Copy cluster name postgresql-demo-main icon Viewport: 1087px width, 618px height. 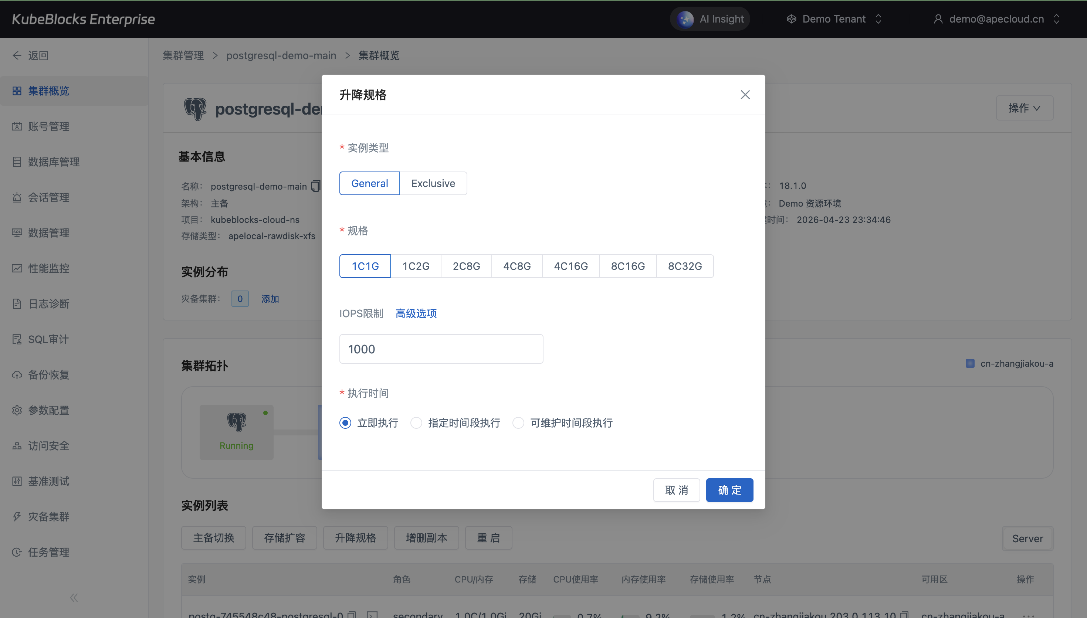point(315,186)
